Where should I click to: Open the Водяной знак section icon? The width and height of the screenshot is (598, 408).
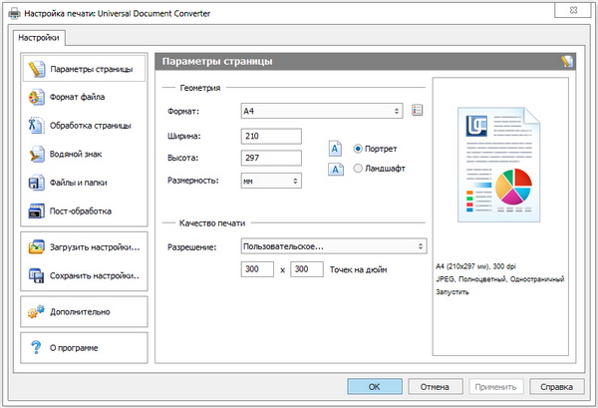pos(37,155)
